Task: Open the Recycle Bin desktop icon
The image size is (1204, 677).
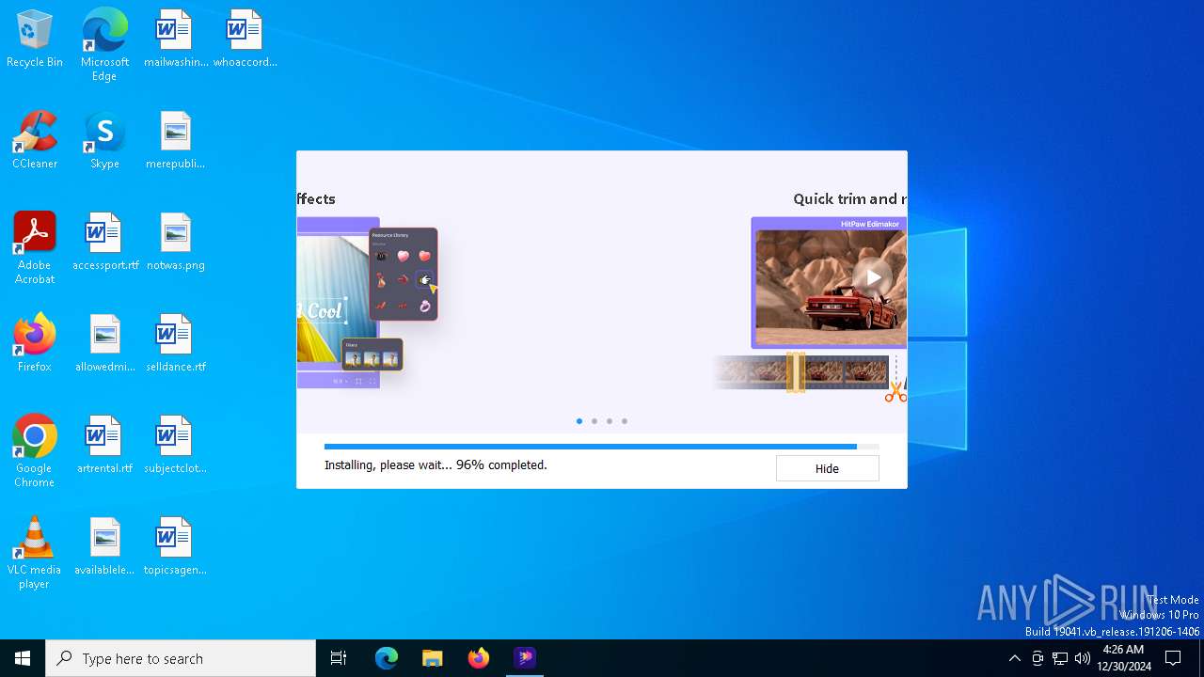Action: coord(35,39)
